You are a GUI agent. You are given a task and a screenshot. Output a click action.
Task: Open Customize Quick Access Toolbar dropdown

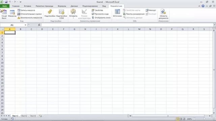[x=21, y=2]
